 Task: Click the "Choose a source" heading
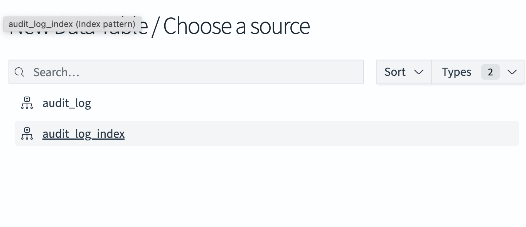pyautogui.click(x=236, y=26)
